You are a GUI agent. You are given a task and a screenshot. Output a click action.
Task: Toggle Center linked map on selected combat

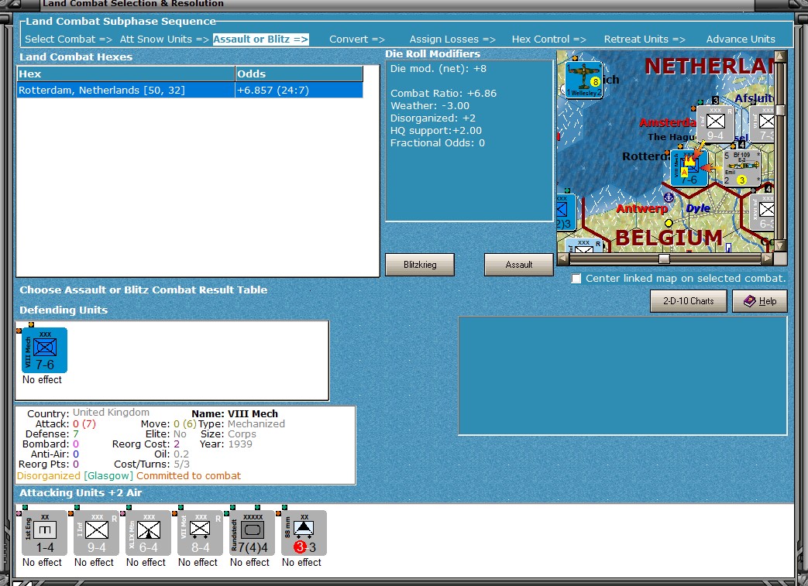576,279
